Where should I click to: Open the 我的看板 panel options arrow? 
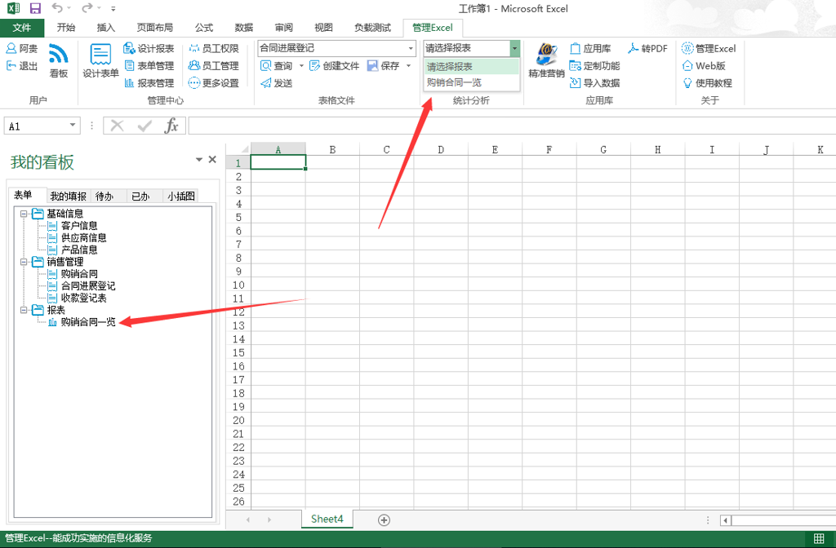tap(199, 159)
